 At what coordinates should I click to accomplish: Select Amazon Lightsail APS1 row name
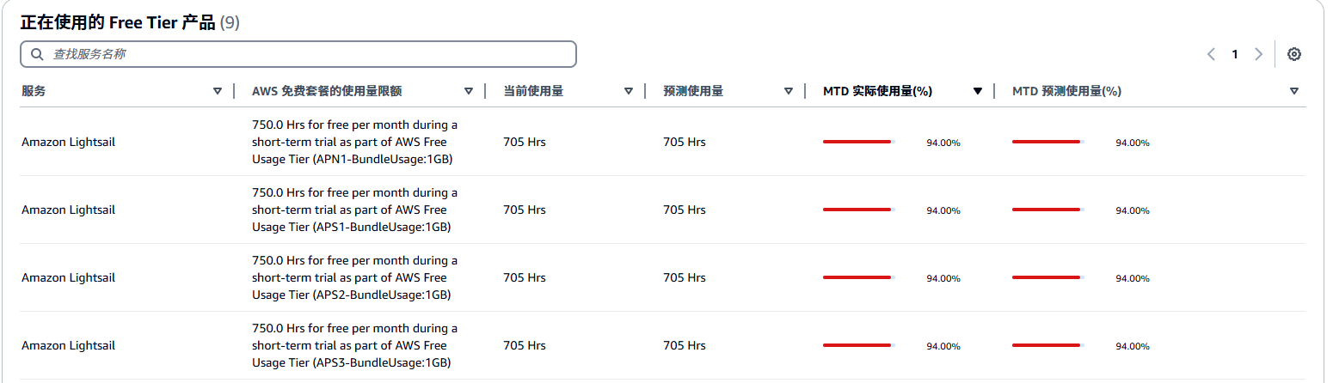pyautogui.click(x=68, y=210)
